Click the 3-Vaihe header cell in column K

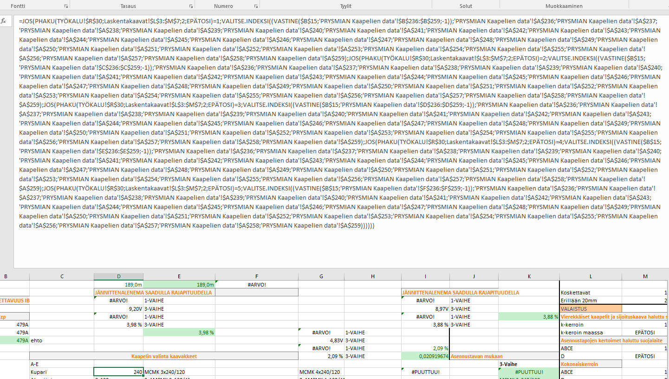[529, 364]
